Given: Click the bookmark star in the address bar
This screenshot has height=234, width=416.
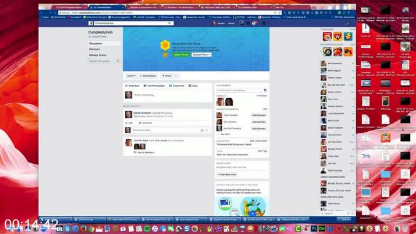Looking at the screenshot, I should (279, 13).
